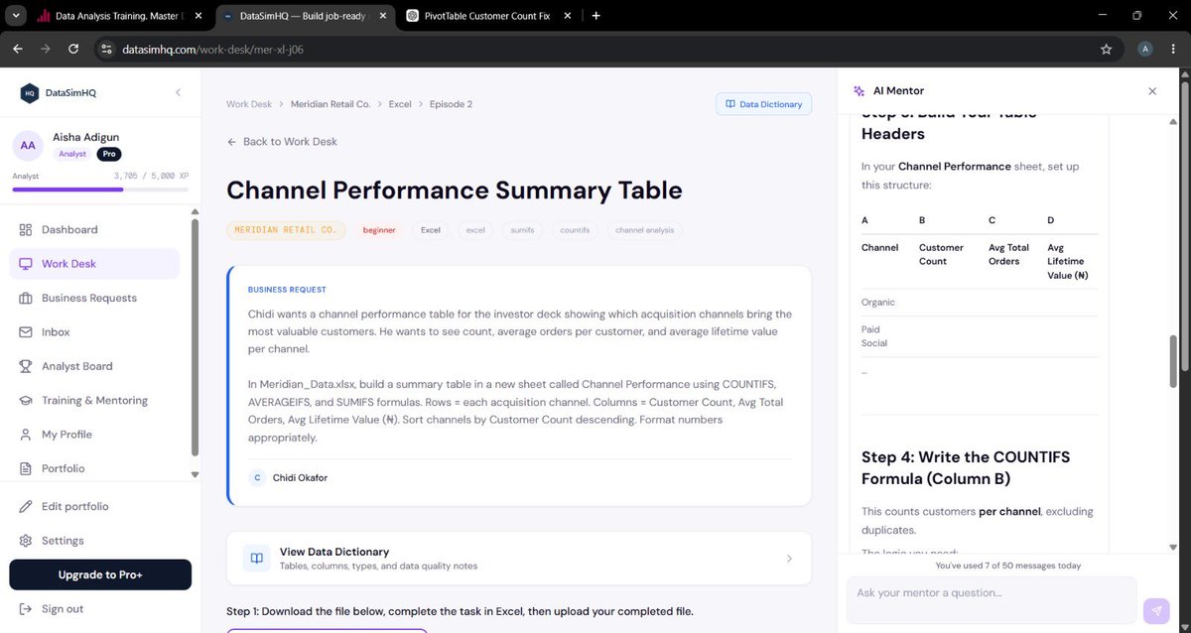
Task: Click the View Data Dictionary book icon
Action: (x=257, y=559)
